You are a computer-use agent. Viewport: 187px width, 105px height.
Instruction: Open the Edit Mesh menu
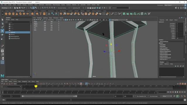click(x=41, y=5)
